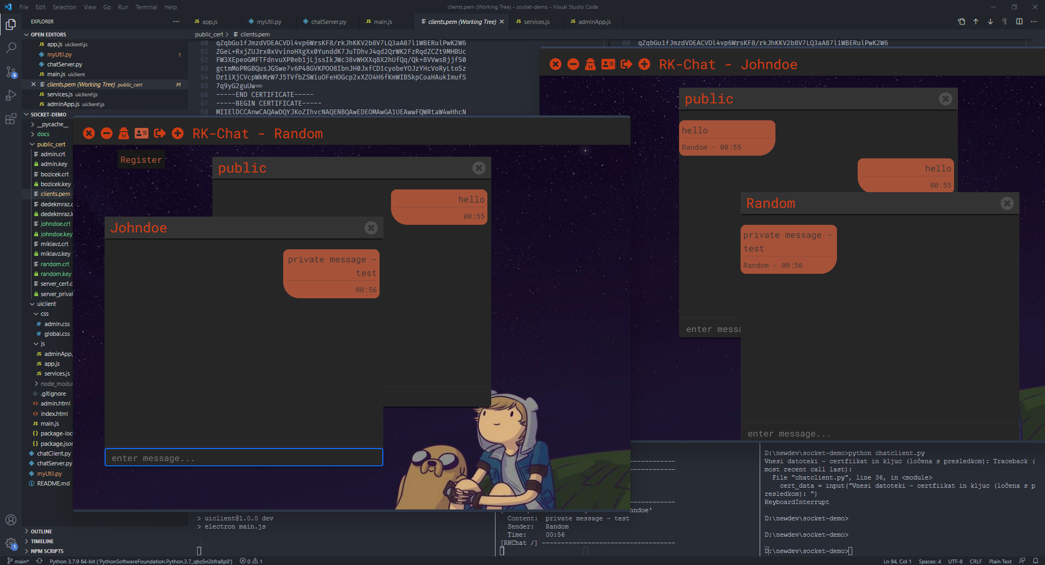Open Explorer more actions ellipsis

coord(176,22)
